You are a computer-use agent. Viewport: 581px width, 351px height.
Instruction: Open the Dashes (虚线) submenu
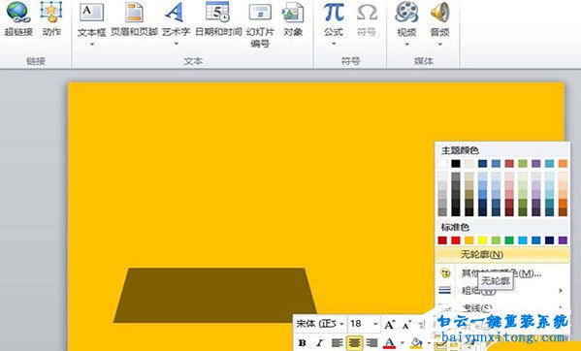502,307
